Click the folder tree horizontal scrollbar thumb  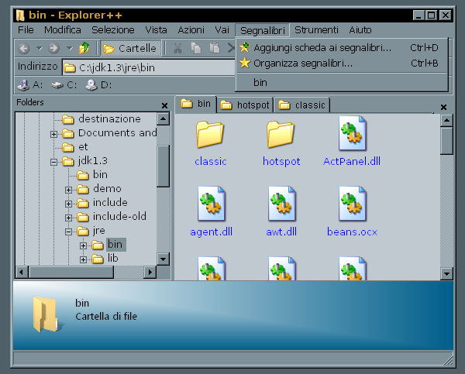coord(71,272)
